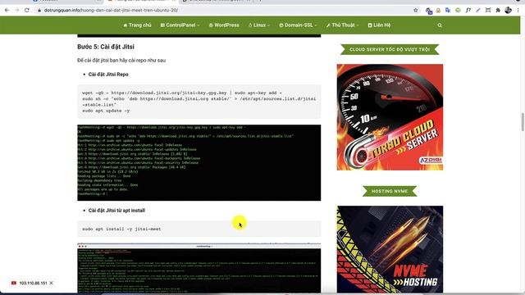
Task: Click the pen eyedropper extension icon
Action: coord(478,10)
